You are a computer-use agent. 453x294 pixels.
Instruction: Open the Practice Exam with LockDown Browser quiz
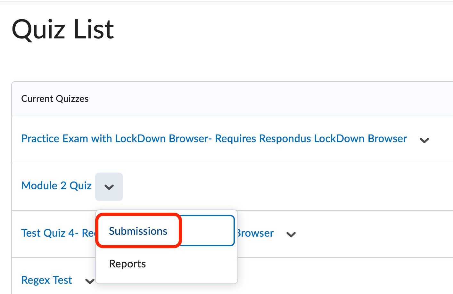tap(214, 138)
